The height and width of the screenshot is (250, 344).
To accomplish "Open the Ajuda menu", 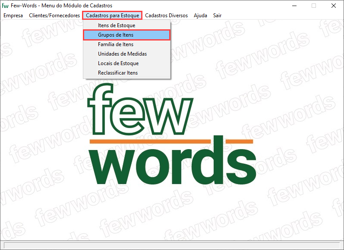I will pos(200,16).
